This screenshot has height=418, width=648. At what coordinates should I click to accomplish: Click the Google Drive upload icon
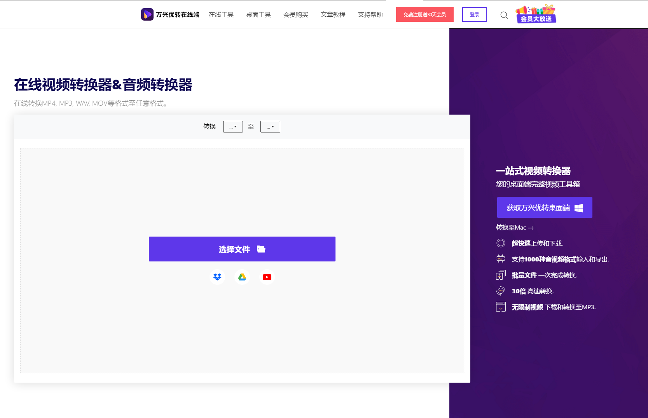click(242, 277)
